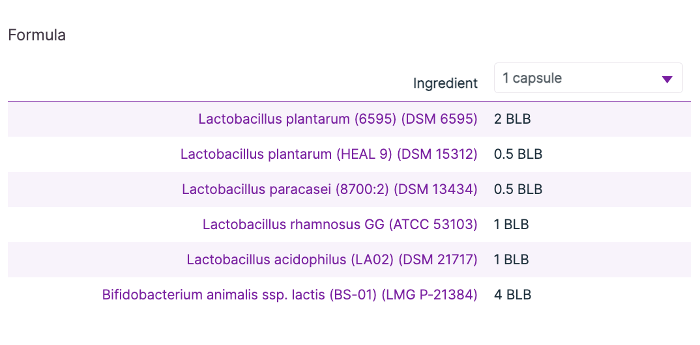700x345 pixels.
Task: Click 1 BLB amount in acidophilus row
Action: click(x=511, y=260)
